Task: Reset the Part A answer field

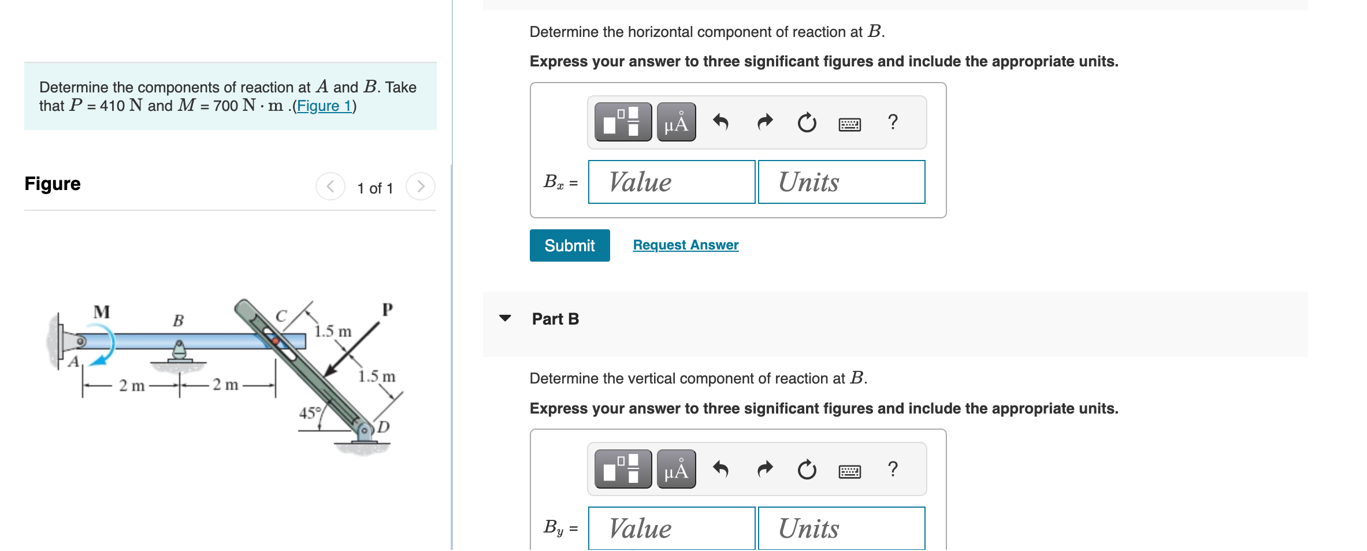Action: pos(806,122)
